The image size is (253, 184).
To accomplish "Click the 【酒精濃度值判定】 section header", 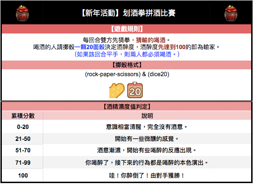I will point(127,106).
